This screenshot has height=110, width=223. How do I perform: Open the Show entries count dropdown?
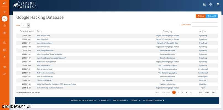click(x=25, y=26)
